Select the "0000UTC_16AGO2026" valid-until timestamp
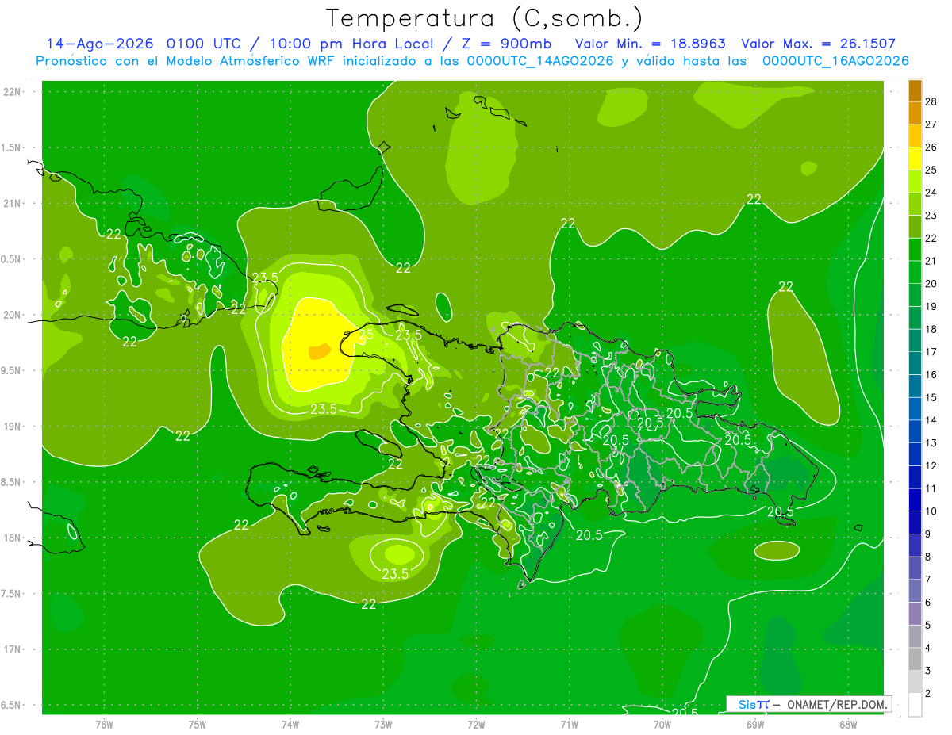The image size is (952, 735). click(835, 61)
